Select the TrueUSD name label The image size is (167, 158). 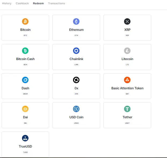[x=25, y=146]
